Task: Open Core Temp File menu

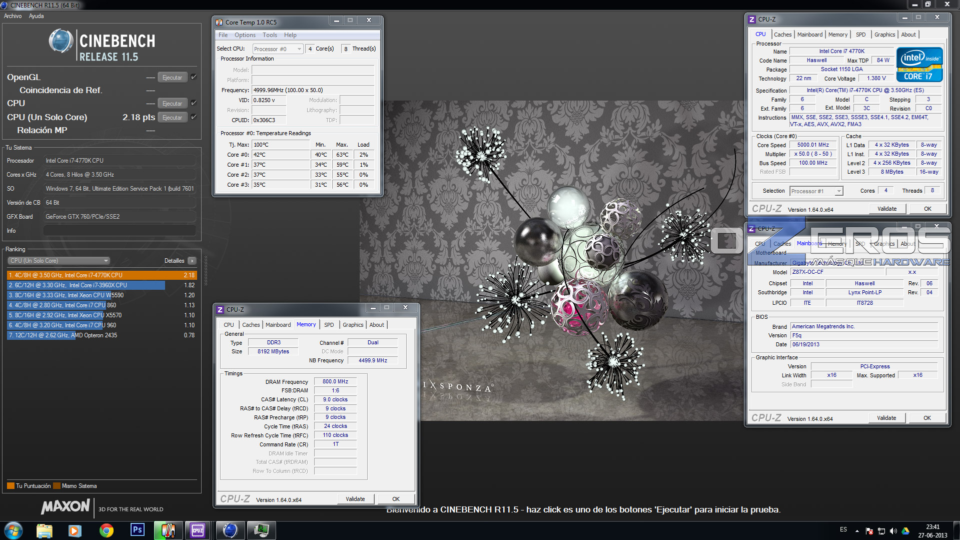Action: pos(223,35)
